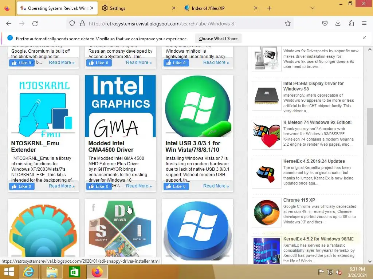Image resolution: width=373 pixels, height=279 pixels.
Task: Like the Windows minitool post
Action: click(x=176, y=63)
